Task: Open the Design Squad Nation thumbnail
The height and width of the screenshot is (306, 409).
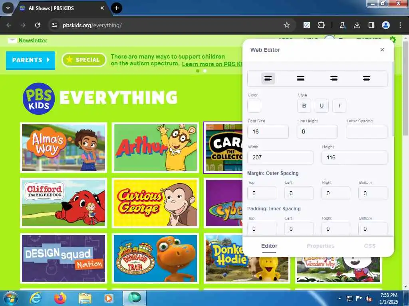Action: tap(64, 258)
